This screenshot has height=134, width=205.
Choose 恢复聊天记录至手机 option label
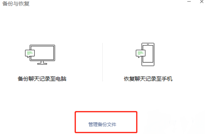(x=148, y=79)
